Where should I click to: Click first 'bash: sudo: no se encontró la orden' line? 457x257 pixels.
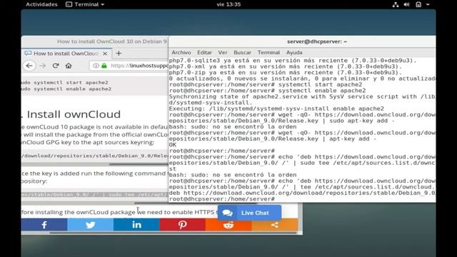[x=233, y=127]
